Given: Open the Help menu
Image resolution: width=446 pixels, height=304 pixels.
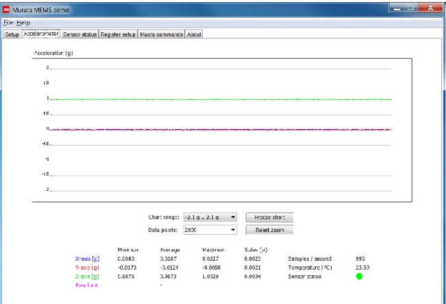Looking at the screenshot, I should click(23, 23).
